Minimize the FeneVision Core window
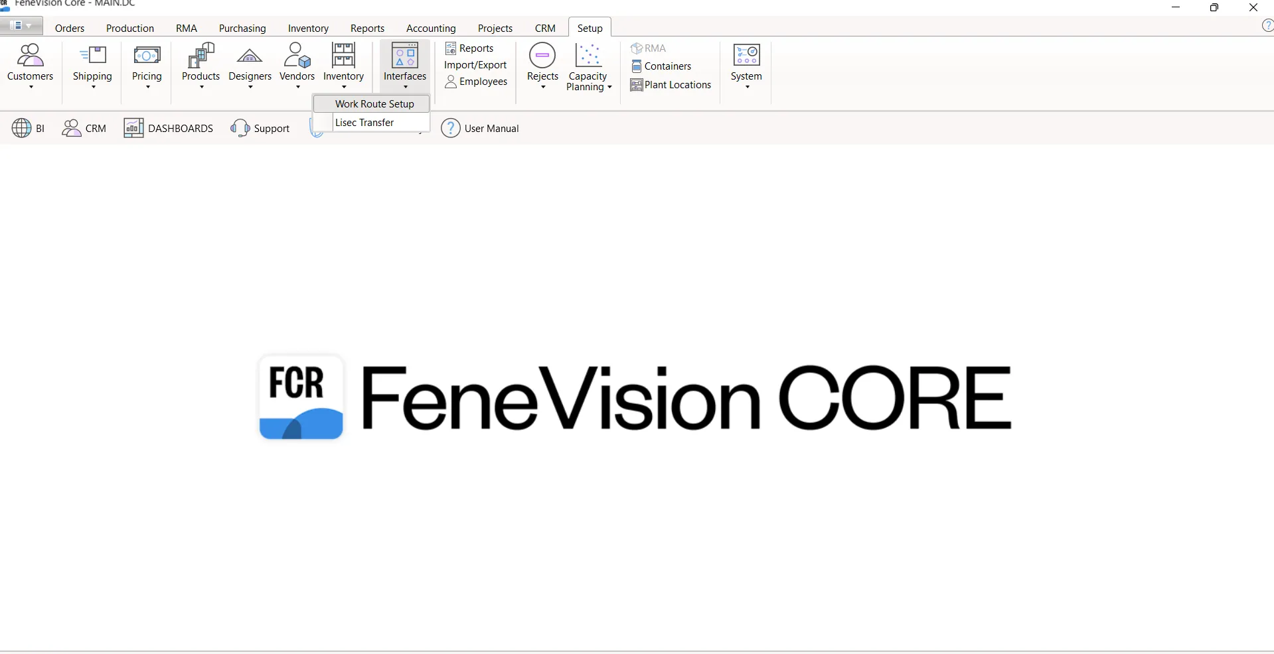 1176,8
